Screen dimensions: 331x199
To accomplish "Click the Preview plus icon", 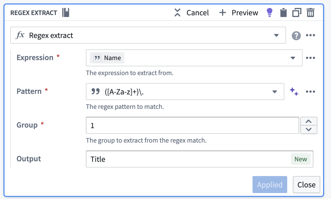I will pos(222,13).
